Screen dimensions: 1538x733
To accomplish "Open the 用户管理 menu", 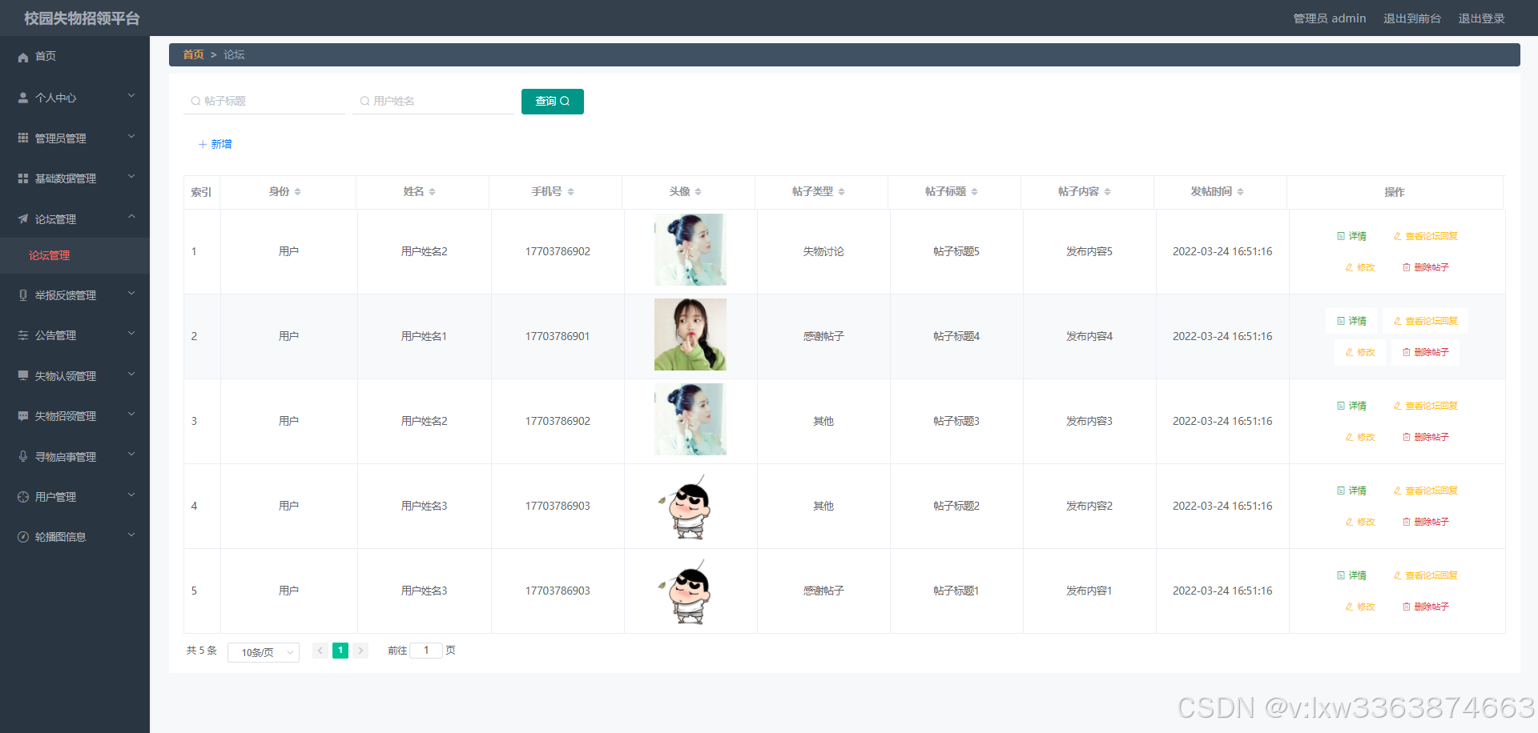I will click(x=74, y=497).
